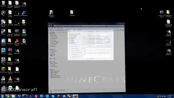
Task: Click the Explorer Back navigation button
Action: click(49, 26)
